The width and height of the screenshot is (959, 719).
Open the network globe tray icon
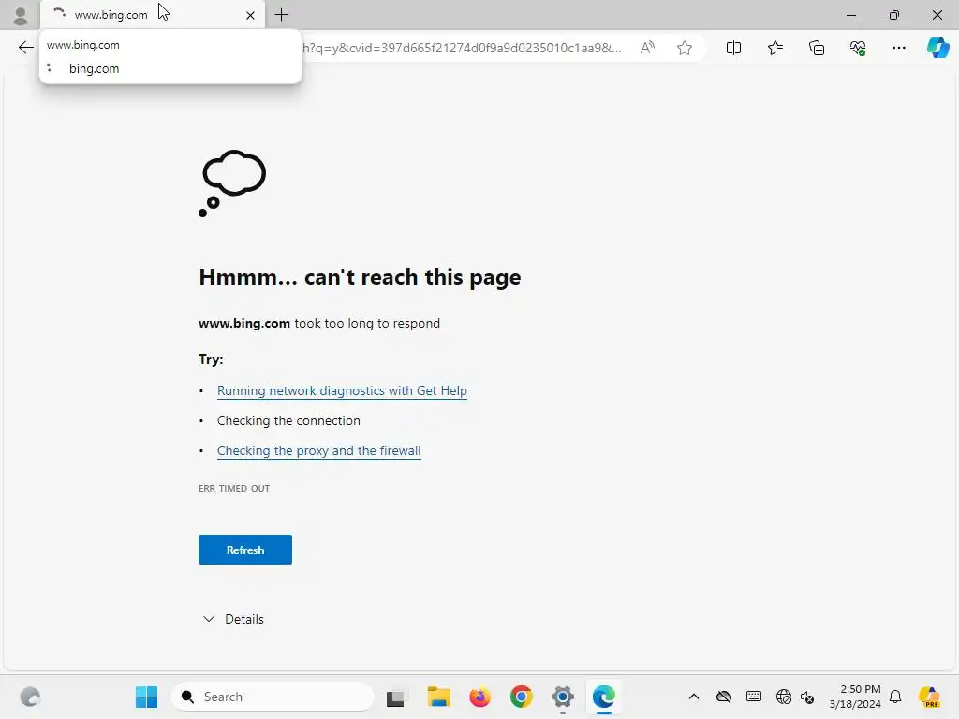(783, 697)
